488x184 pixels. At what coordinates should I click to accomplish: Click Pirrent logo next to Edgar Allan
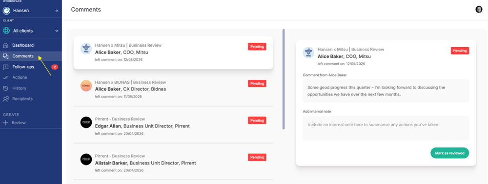(86, 122)
